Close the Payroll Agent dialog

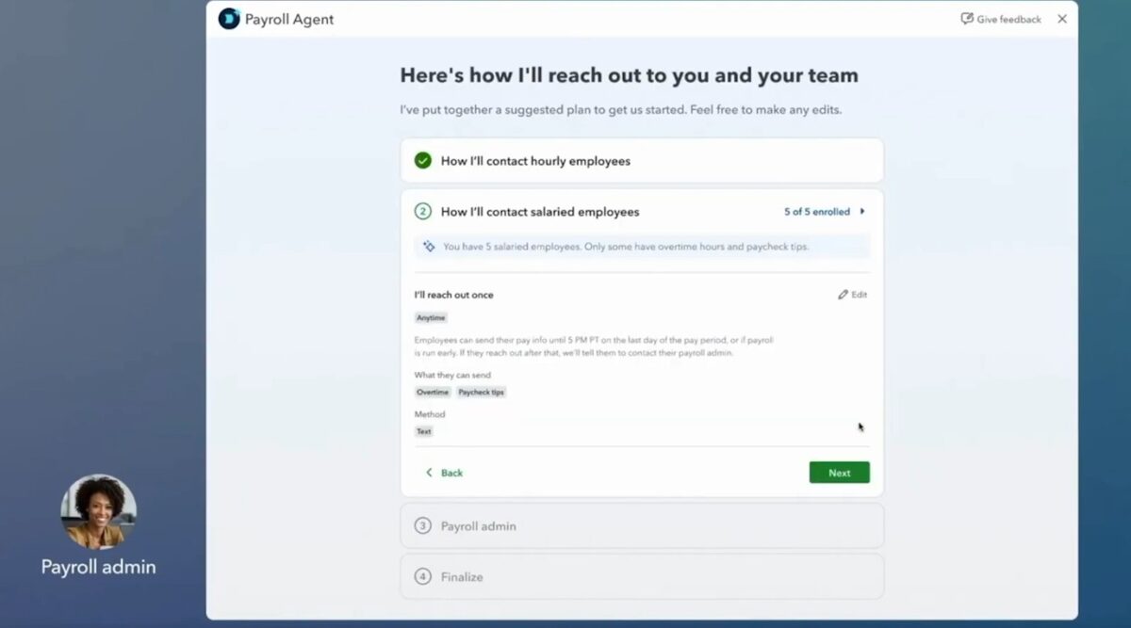[1062, 19]
